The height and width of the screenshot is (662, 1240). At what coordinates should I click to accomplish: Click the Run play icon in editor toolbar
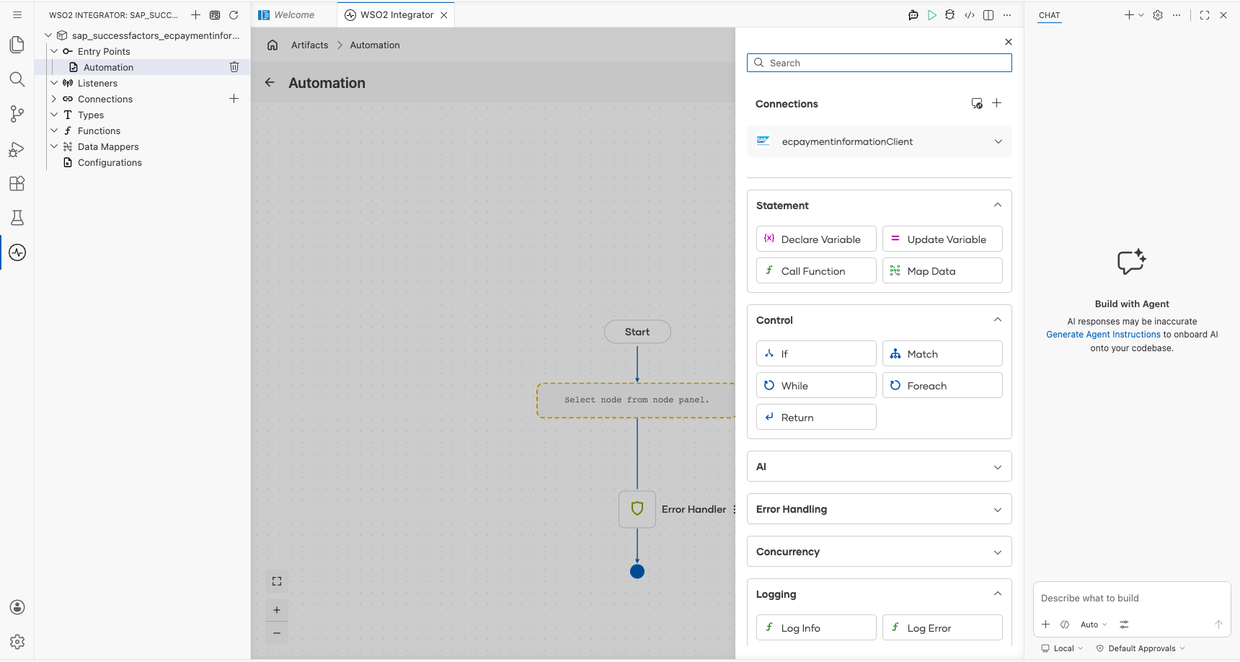[x=932, y=15]
